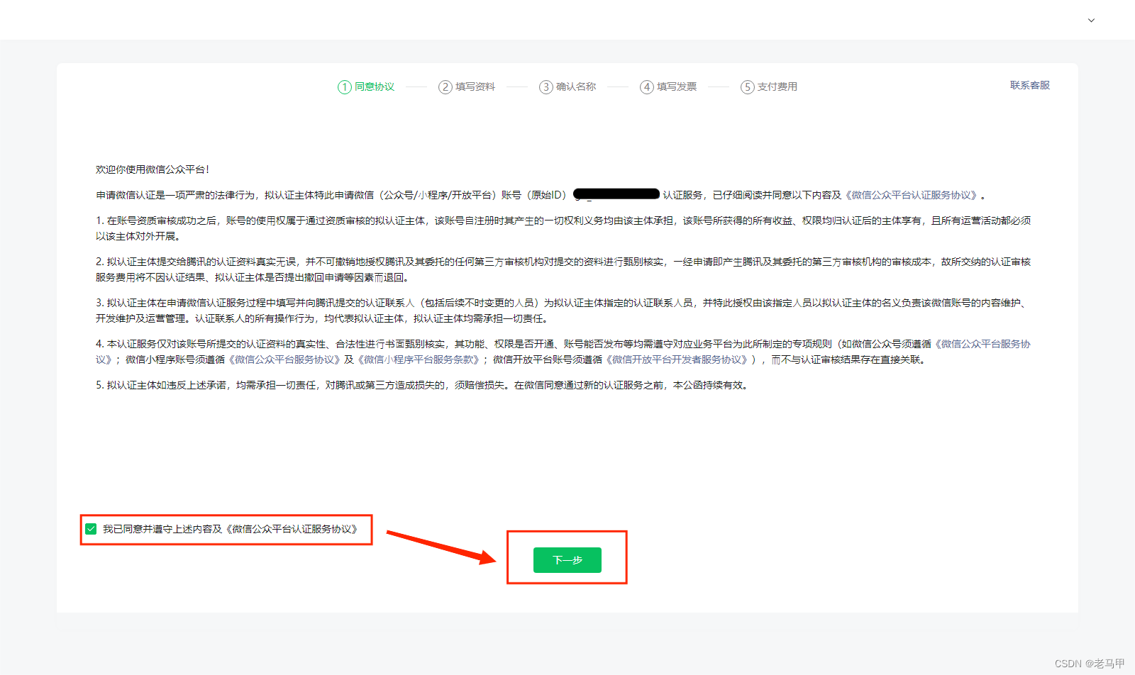
Task: Select step 5 支付费用
Action: click(769, 87)
